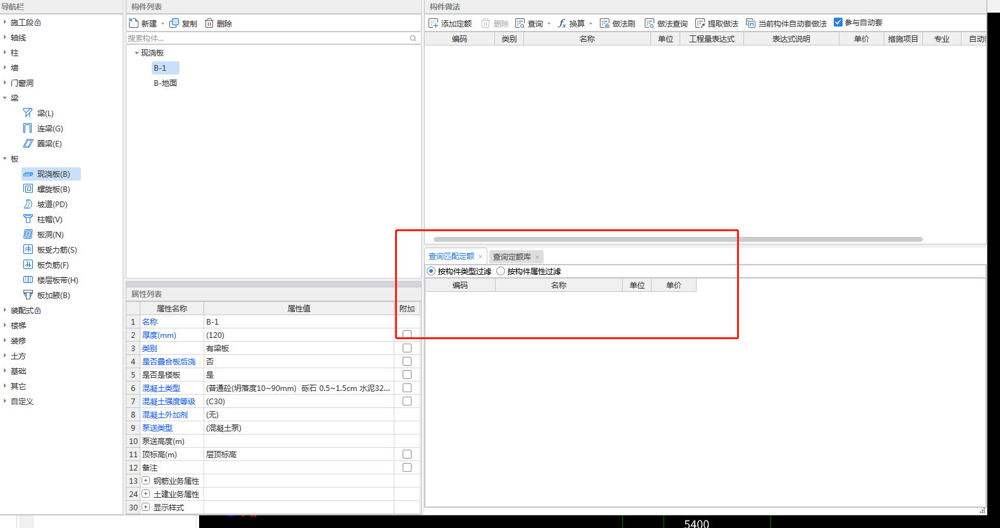Select 坡道(PD) component type
The image size is (1000, 528).
[52, 204]
